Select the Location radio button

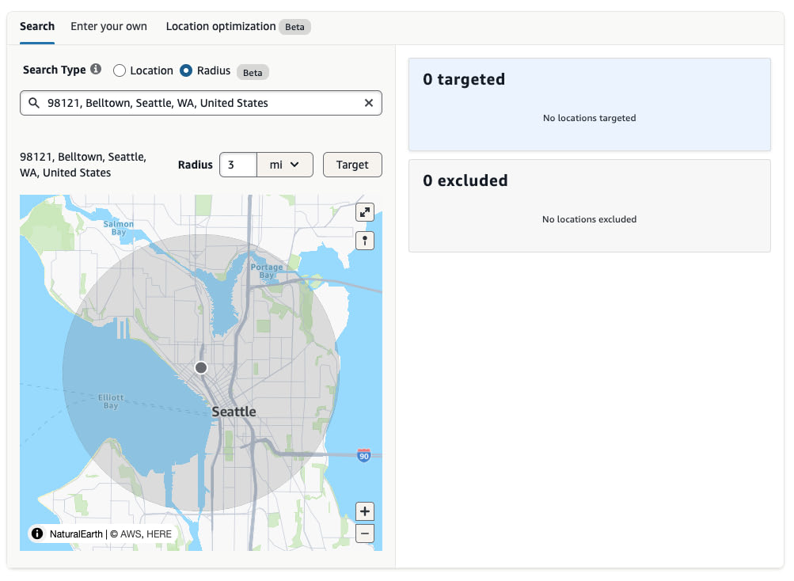coord(120,70)
